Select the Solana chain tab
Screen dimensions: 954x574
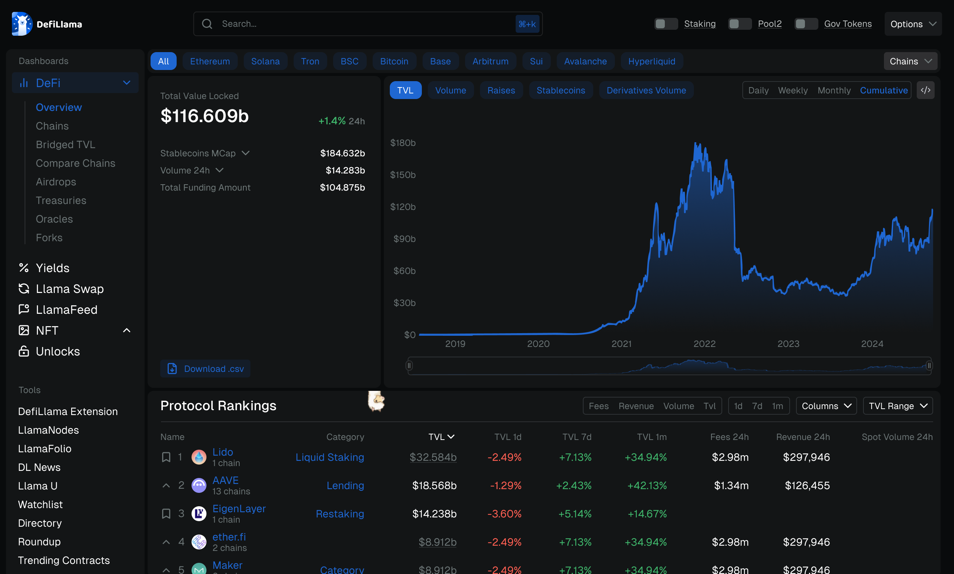click(x=265, y=61)
